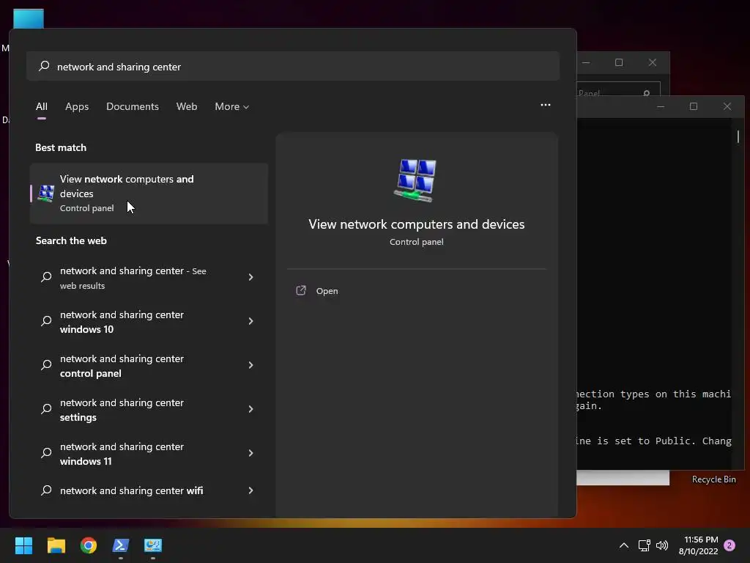Viewport: 750px width, 563px height.
Task: Open network status tray icon
Action: 644,545
